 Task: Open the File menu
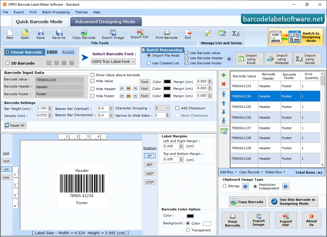6,12
